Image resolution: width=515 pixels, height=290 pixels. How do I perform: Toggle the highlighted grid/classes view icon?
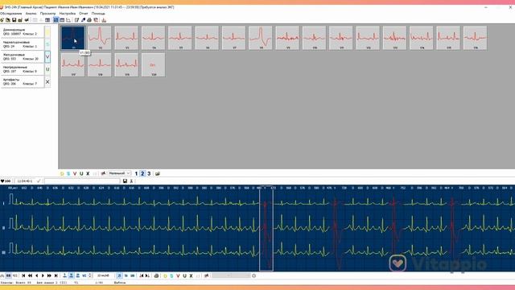(x=56, y=20)
